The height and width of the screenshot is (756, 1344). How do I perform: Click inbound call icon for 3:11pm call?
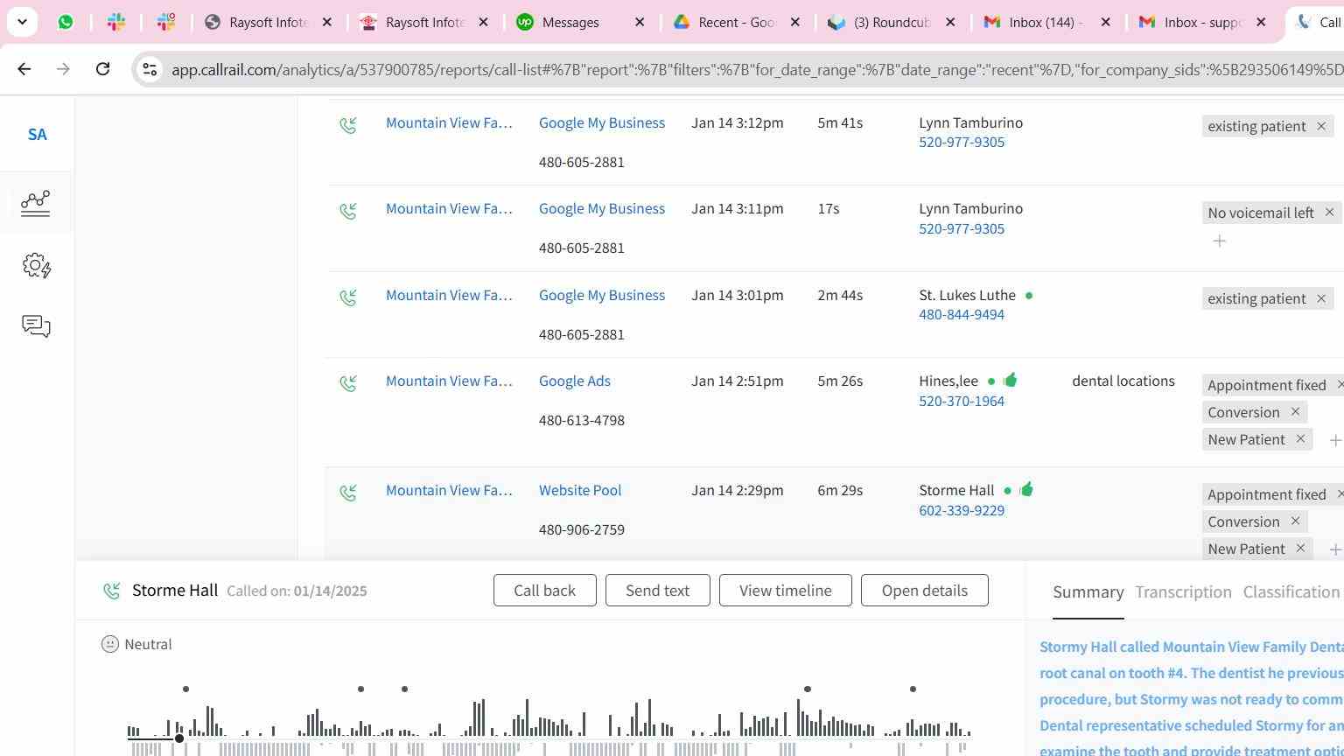point(348,212)
